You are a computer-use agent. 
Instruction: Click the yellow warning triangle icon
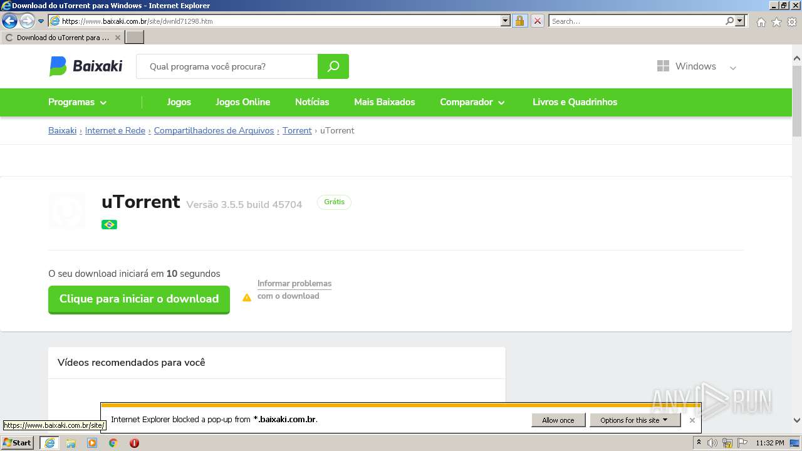[x=247, y=298]
